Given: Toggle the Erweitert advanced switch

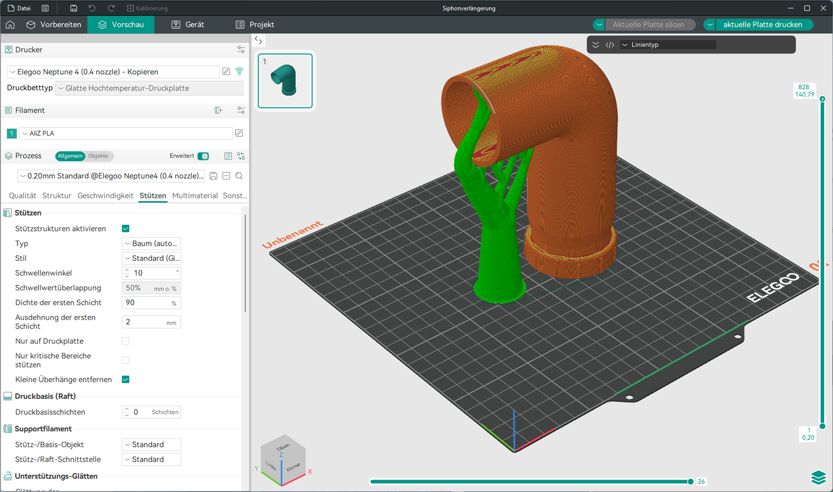Looking at the screenshot, I should coord(203,156).
